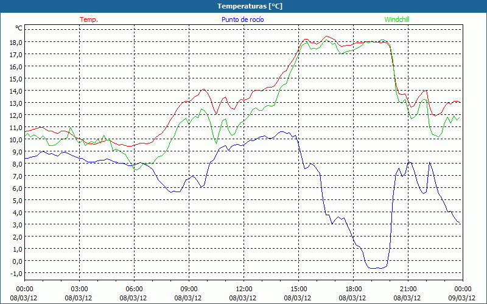Click the '18,0' y-axis value

pyautogui.click(x=16, y=43)
